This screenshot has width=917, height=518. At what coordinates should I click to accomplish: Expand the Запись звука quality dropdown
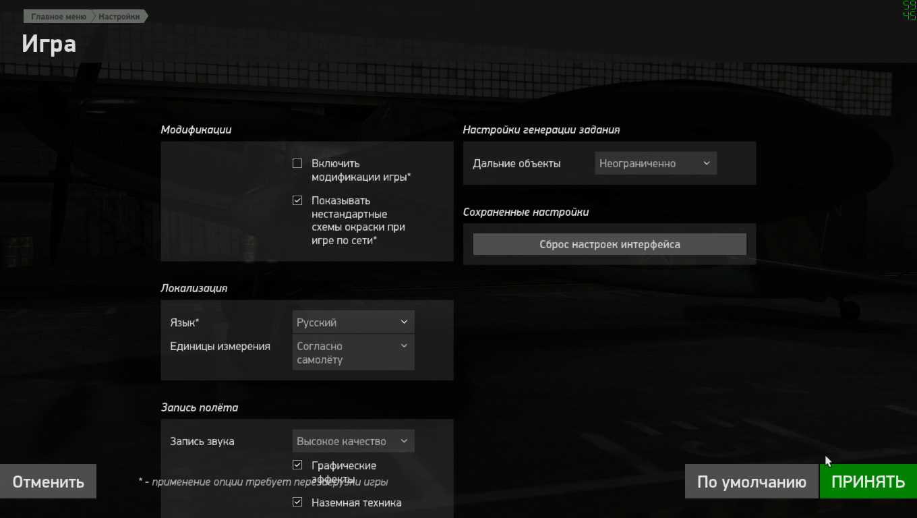(353, 441)
